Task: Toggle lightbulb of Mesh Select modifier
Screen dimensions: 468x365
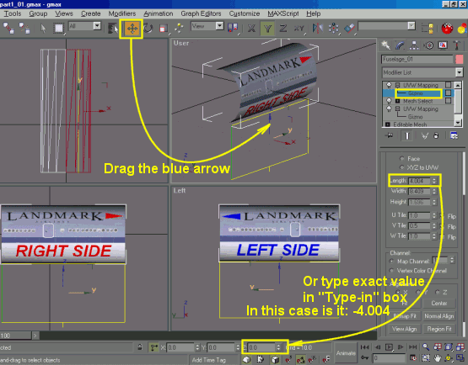Action: [x=389, y=101]
